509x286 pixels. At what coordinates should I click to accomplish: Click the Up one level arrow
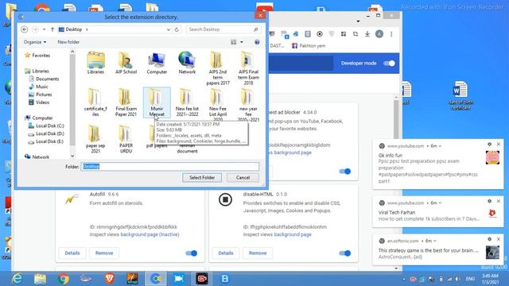pyautogui.click(x=52, y=29)
